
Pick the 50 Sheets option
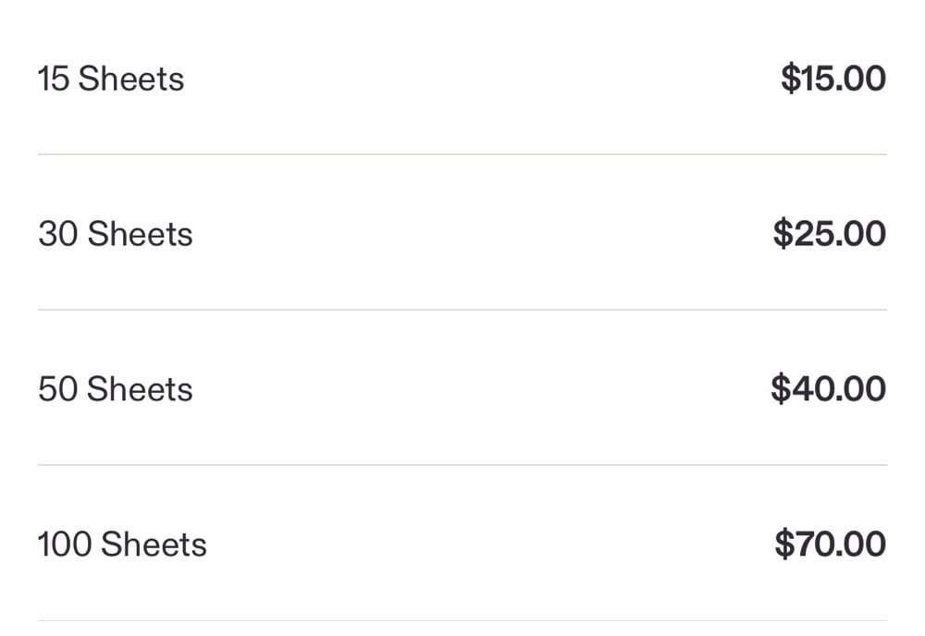[116, 390]
